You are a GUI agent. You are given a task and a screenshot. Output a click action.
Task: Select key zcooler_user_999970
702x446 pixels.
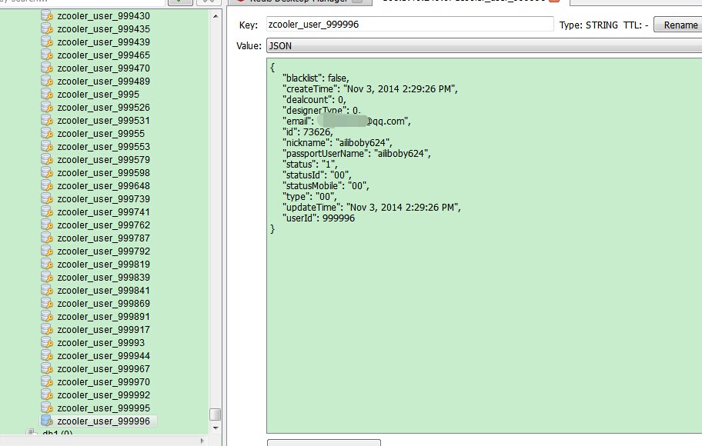click(x=103, y=381)
